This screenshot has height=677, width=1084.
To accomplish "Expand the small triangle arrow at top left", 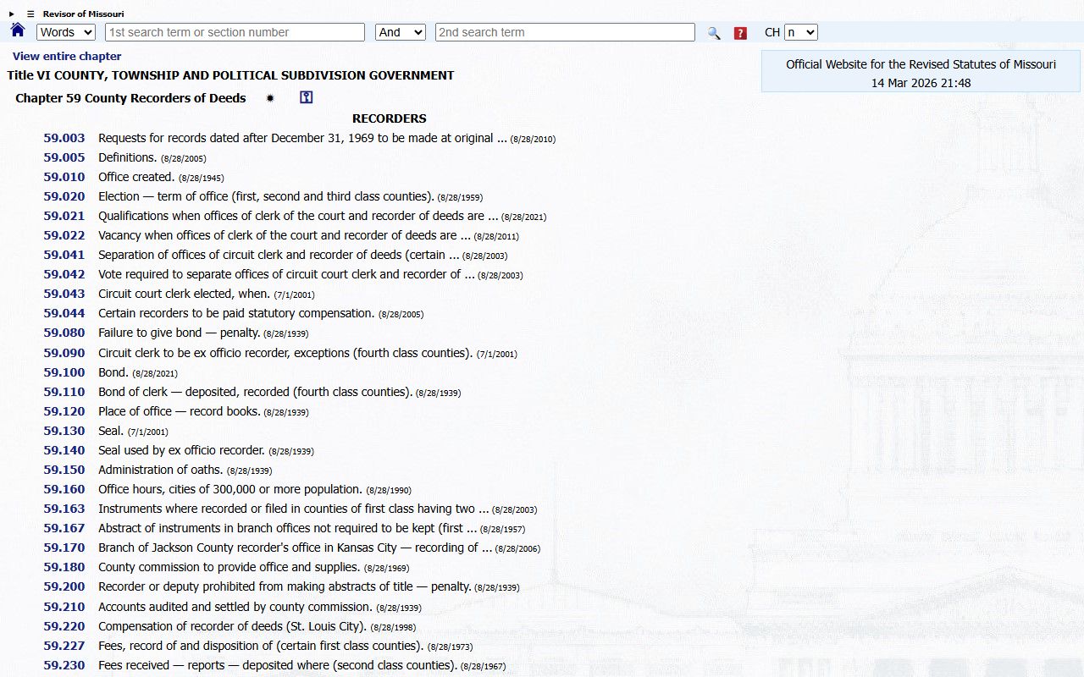I will click(12, 14).
